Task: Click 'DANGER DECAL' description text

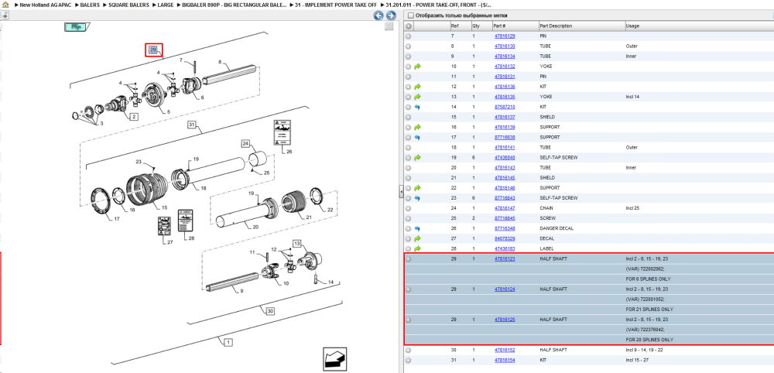Action: click(555, 228)
